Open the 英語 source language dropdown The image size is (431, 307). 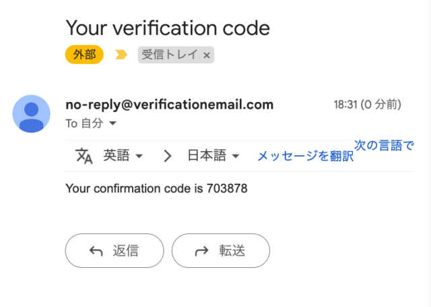coord(123,156)
